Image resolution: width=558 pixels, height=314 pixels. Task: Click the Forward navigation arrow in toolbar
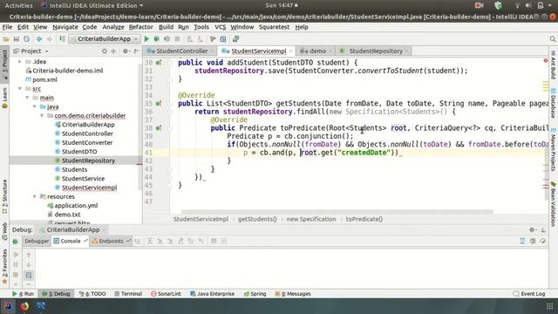point(50,38)
